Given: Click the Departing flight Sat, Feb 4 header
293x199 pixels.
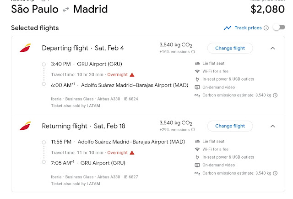Looking at the screenshot, I should coord(82,48).
